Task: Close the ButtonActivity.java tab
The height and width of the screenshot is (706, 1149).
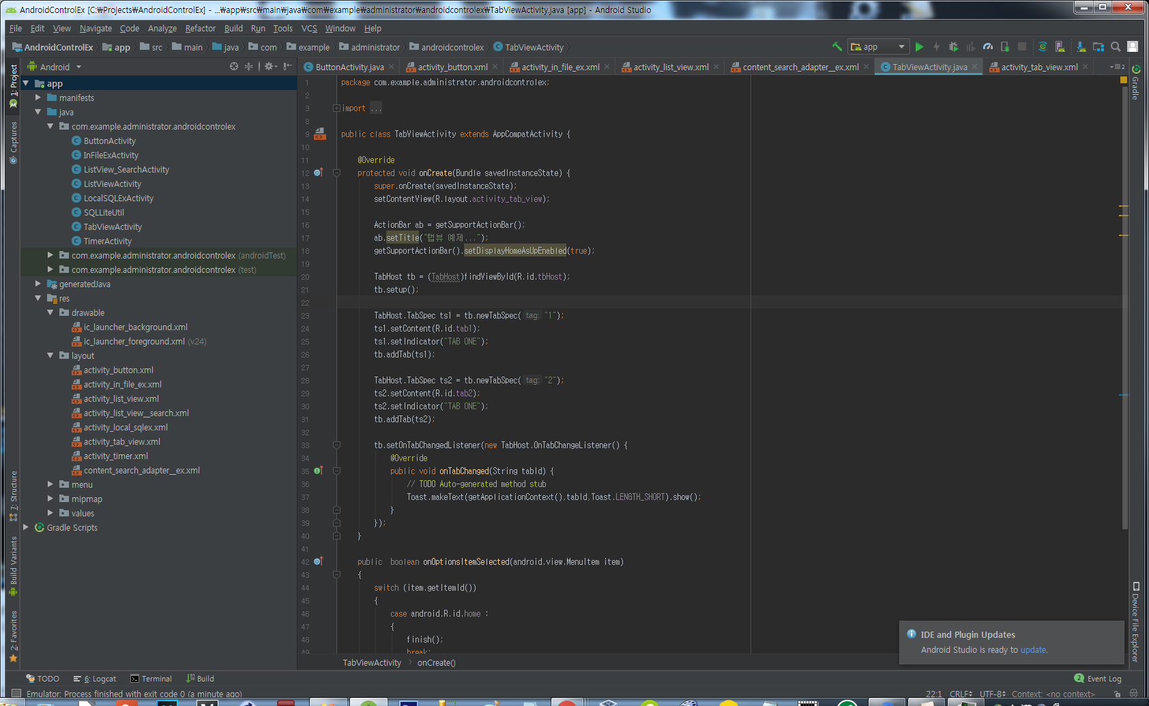Action: [x=391, y=67]
